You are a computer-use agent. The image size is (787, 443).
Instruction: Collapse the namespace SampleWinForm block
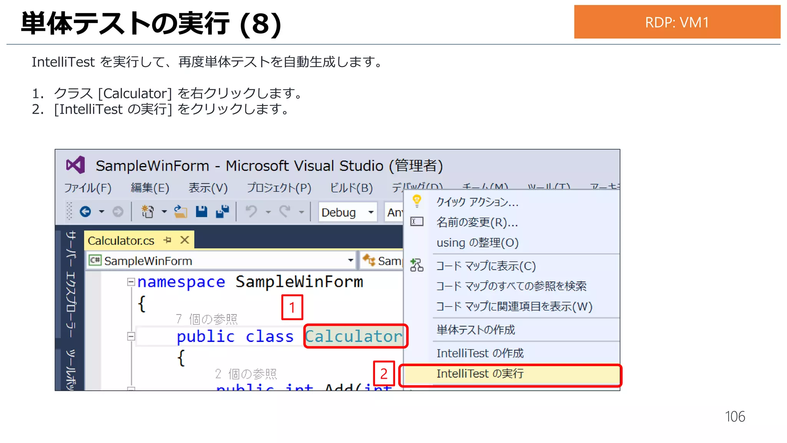131,282
